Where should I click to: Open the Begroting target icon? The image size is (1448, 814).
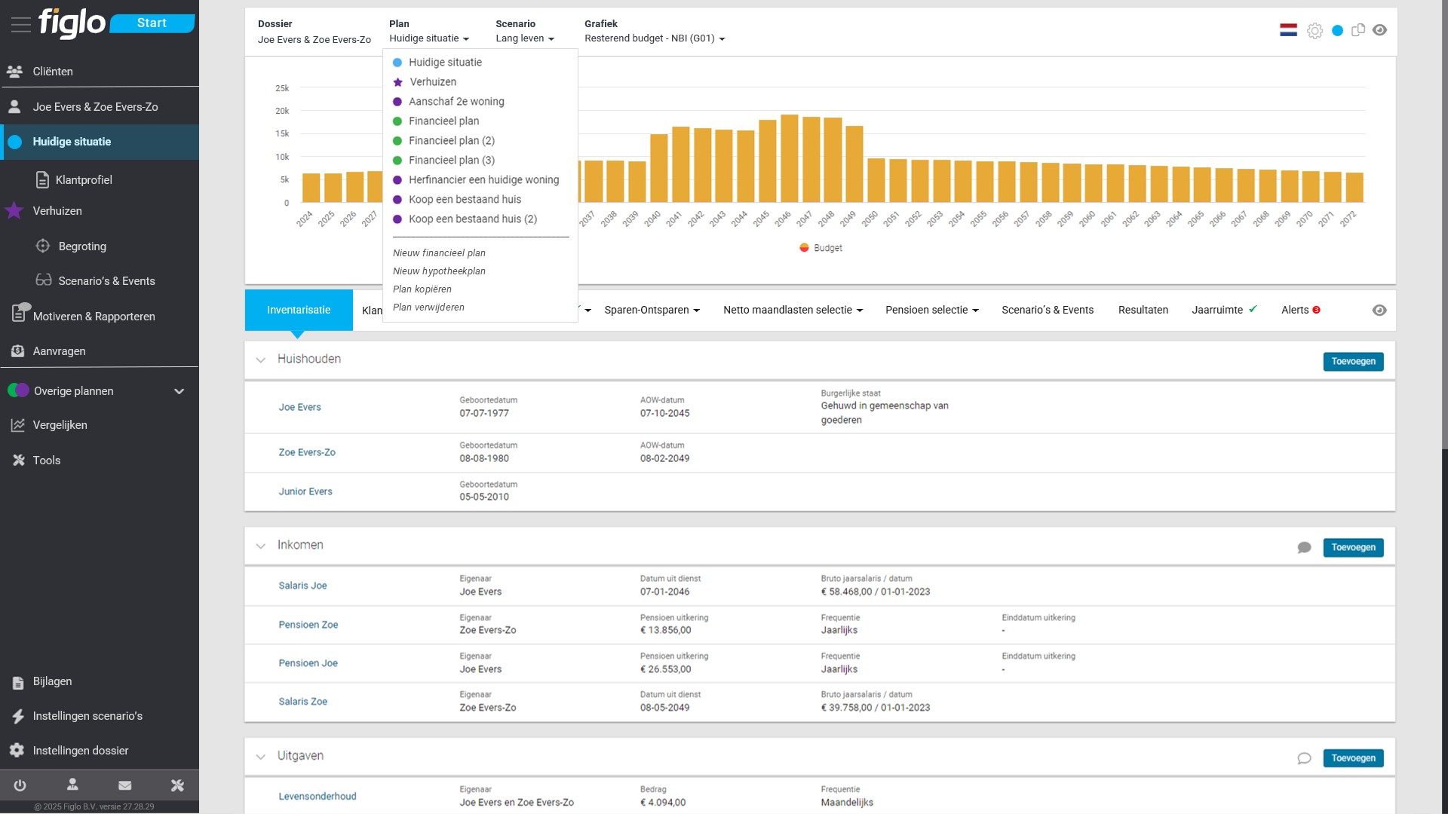pos(43,246)
